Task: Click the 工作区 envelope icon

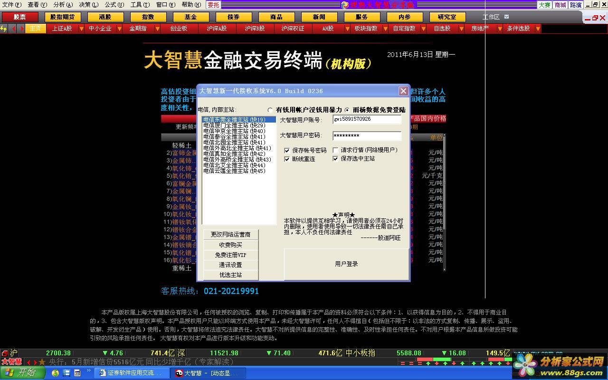Action: coord(506,17)
